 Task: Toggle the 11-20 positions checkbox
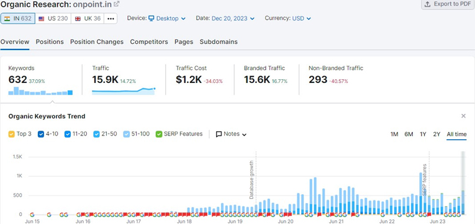(x=68, y=134)
